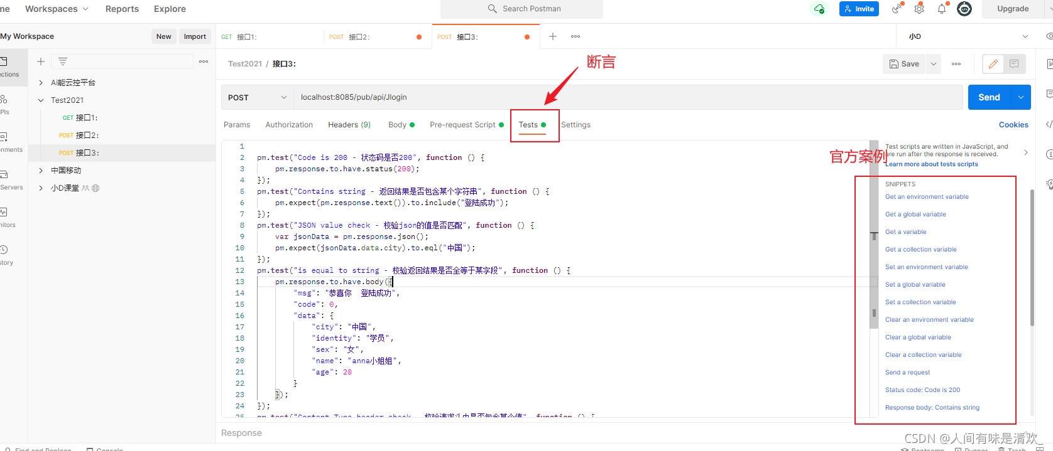Image resolution: width=1053 pixels, height=451 pixels.
Task: Insert snippet Status code: Code is 200
Action: pos(922,390)
